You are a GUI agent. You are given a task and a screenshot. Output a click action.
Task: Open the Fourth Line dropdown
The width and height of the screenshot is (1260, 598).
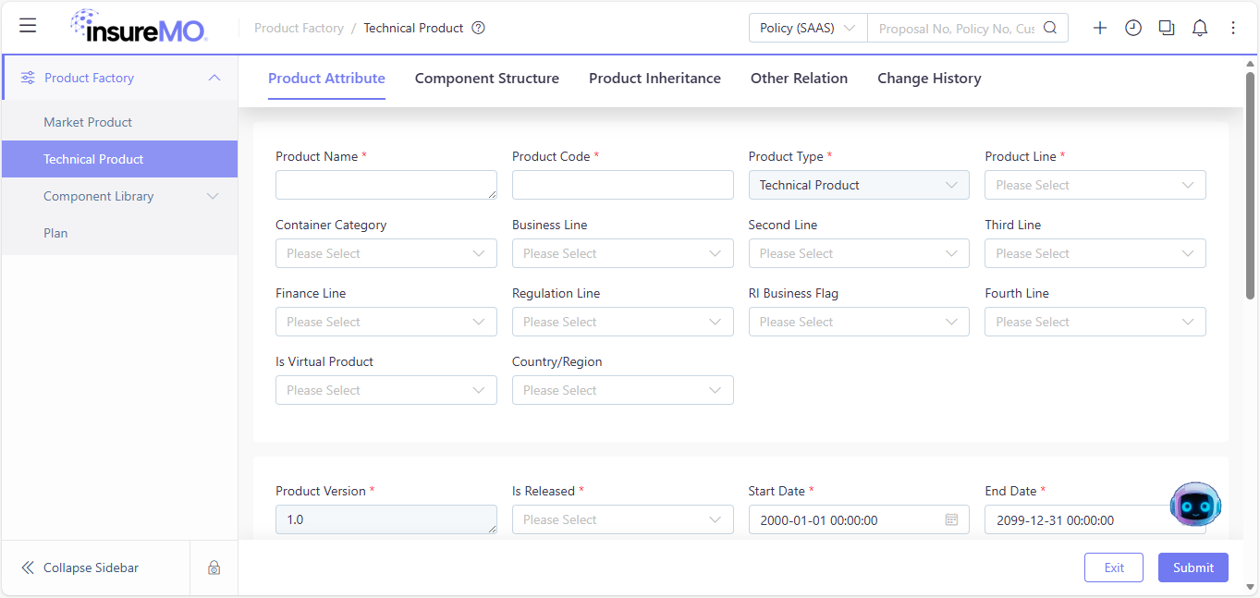pyautogui.click(x=1095, y=322)
